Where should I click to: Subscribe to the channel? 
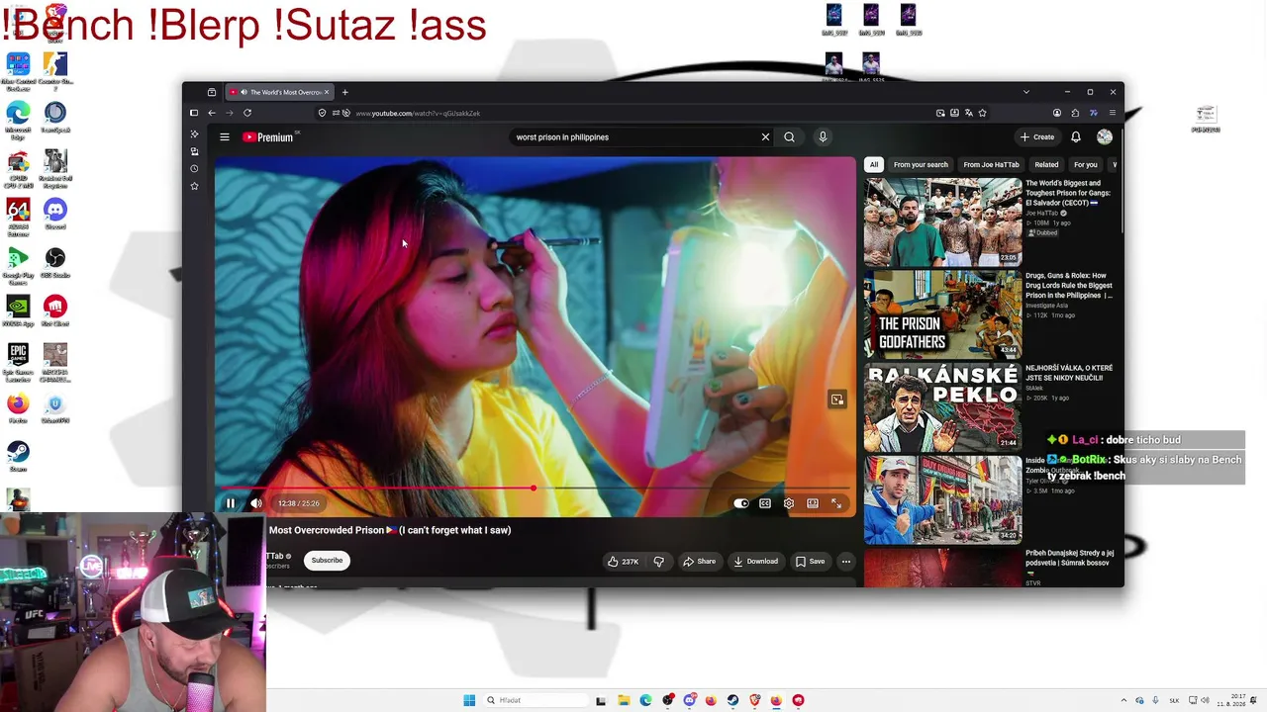point(327,561)
